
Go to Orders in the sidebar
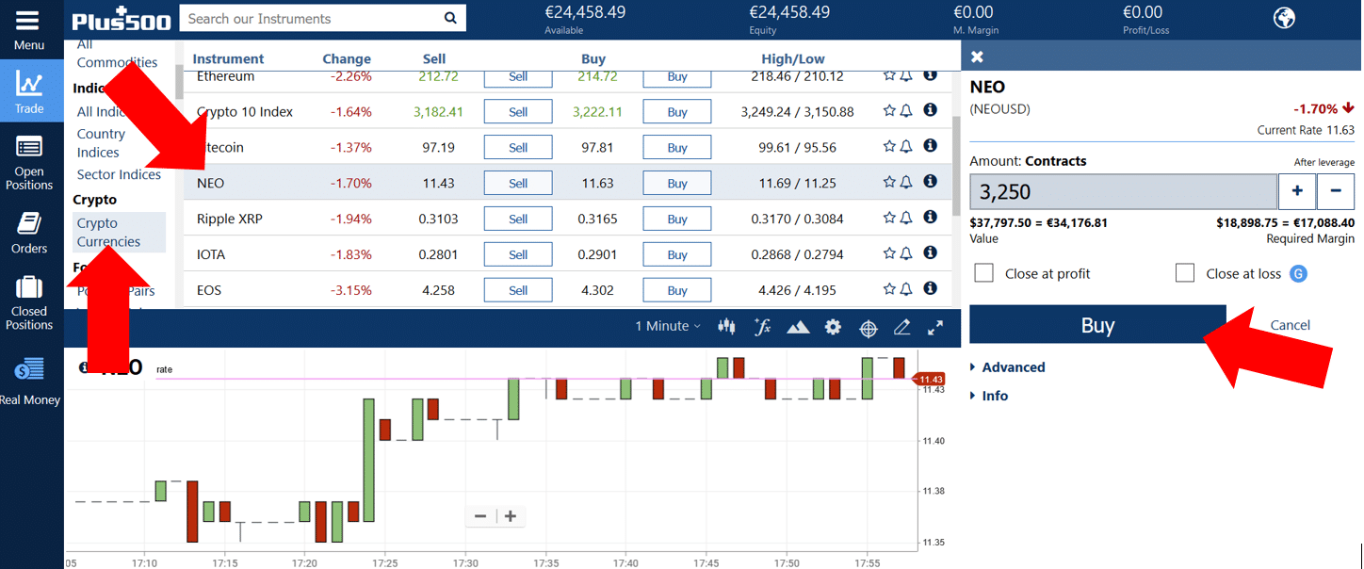tap(29, 233)
